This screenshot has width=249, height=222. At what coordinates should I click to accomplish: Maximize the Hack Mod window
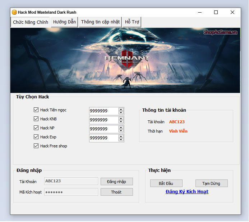pyautogui.click(x=216, y=12)
